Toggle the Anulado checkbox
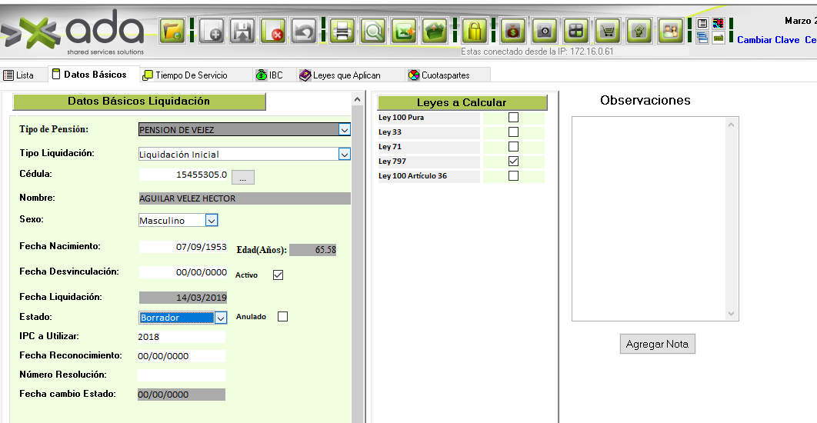 [x=282, y=317]
